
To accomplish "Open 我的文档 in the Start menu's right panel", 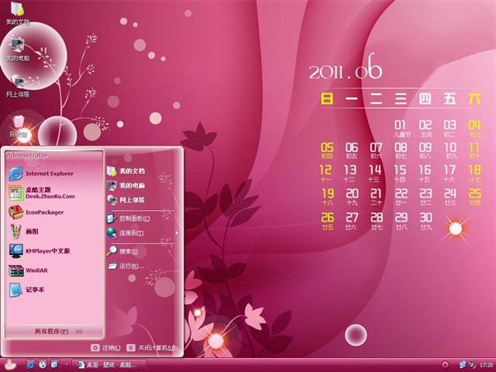I will [x=141, y=170].
